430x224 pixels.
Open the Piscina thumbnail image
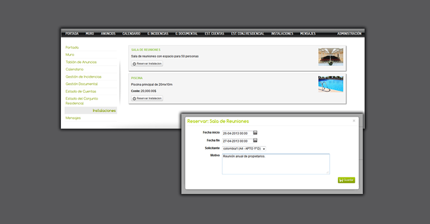coord(331,84)
